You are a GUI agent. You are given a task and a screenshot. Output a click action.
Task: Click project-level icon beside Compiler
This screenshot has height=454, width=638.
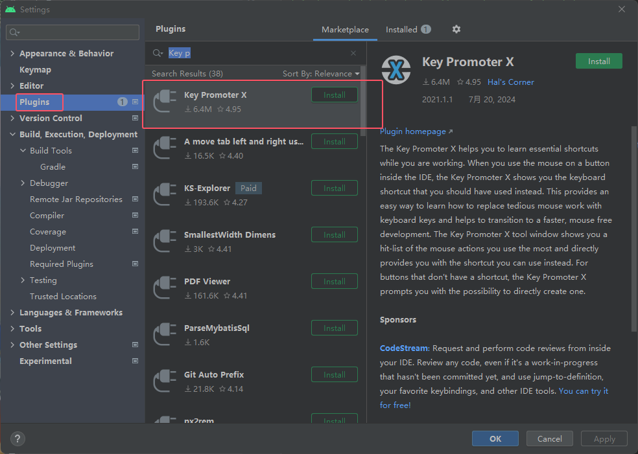click(x=135, y=216)
